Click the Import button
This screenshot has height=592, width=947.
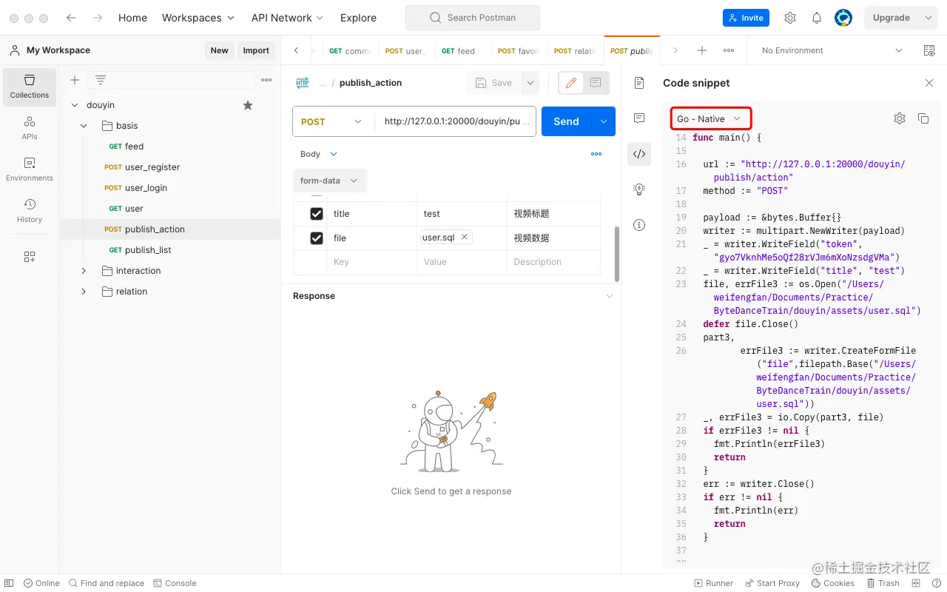tap(256, 50)
